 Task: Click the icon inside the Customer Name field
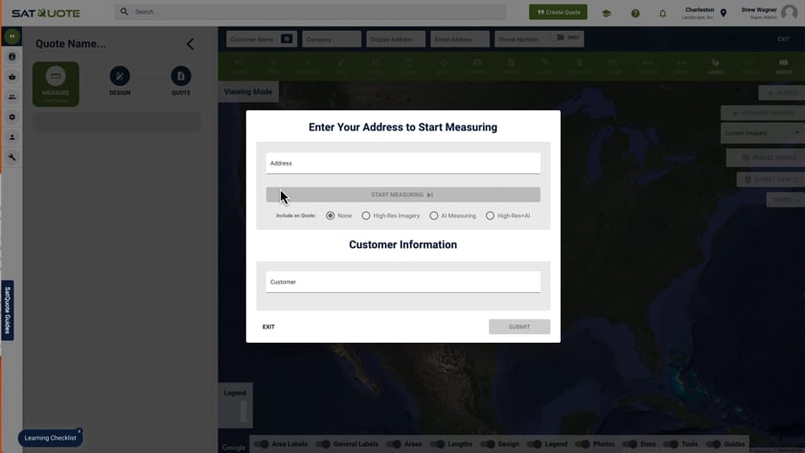coord(287,39)
